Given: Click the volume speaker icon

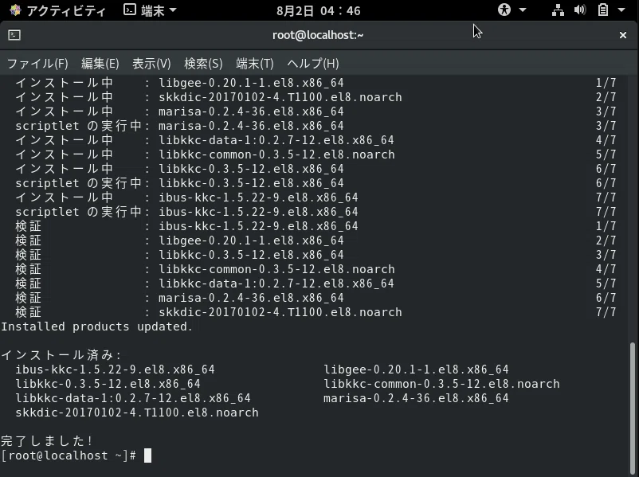Looking at the screenshot, I should point(580,10).
